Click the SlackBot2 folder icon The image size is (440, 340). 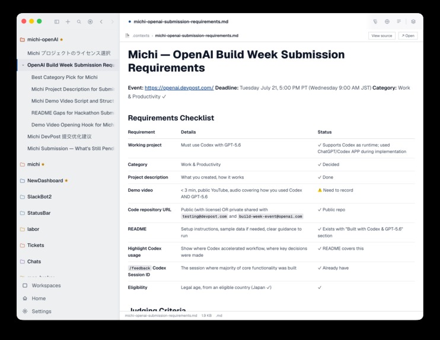(23, 197)
